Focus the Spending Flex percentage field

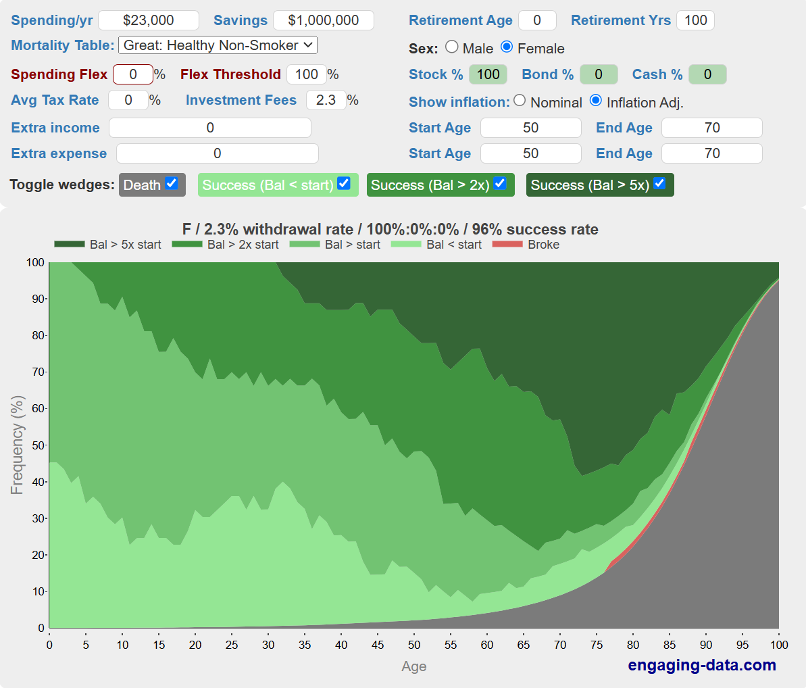pos(133,74)
